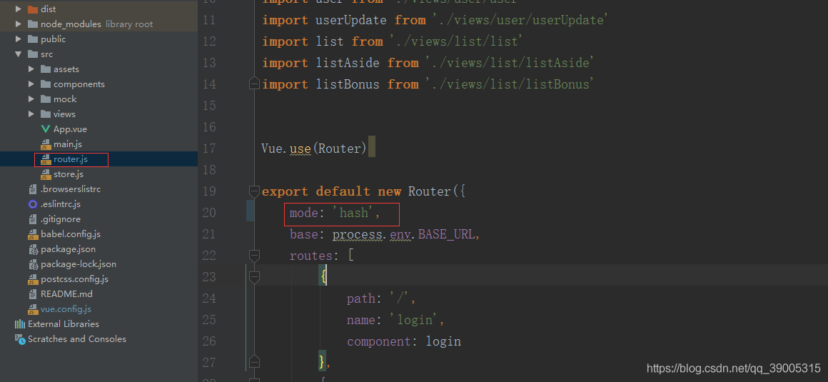Click the components folder icon
This screenshot has height=382, width=828.
click(45, 84)
